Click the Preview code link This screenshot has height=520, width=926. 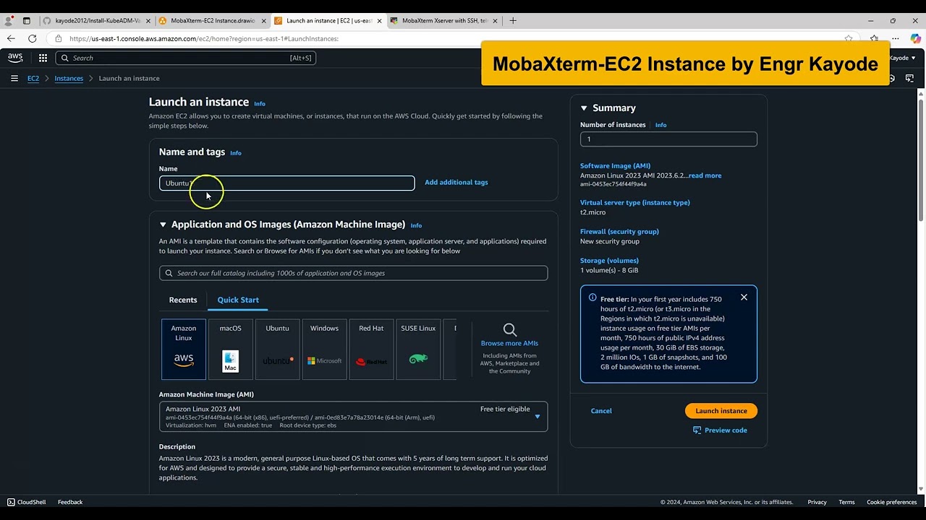pyautogui.click(x=726, y=430)
